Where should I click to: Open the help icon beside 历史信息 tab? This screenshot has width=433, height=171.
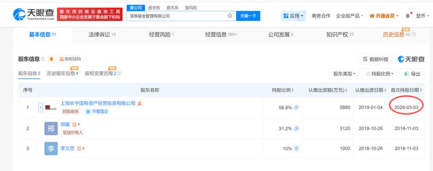coord(414,35)
